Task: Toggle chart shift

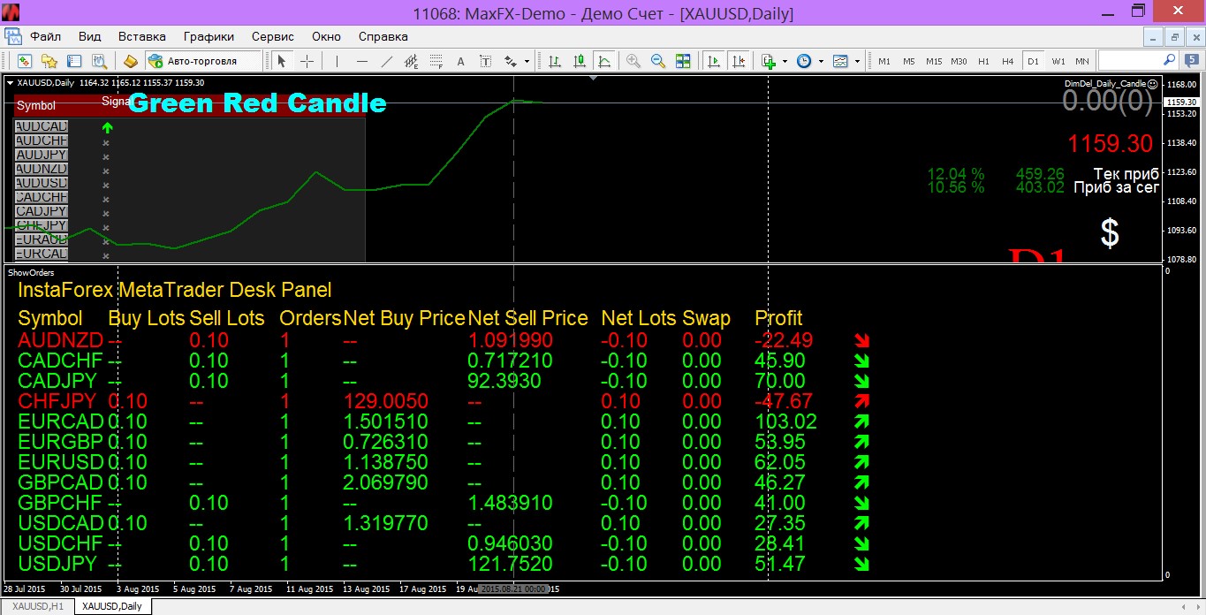Action: click(739, 61)
